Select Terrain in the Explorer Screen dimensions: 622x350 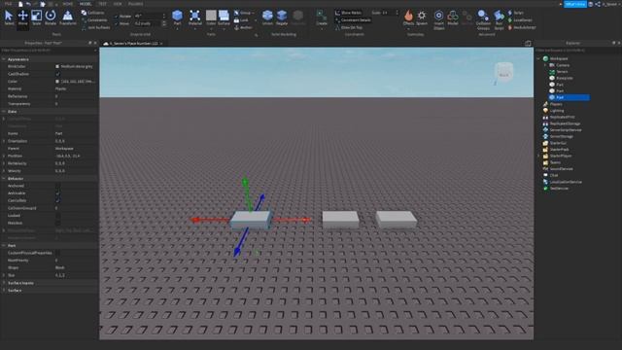tap(562, 72)
